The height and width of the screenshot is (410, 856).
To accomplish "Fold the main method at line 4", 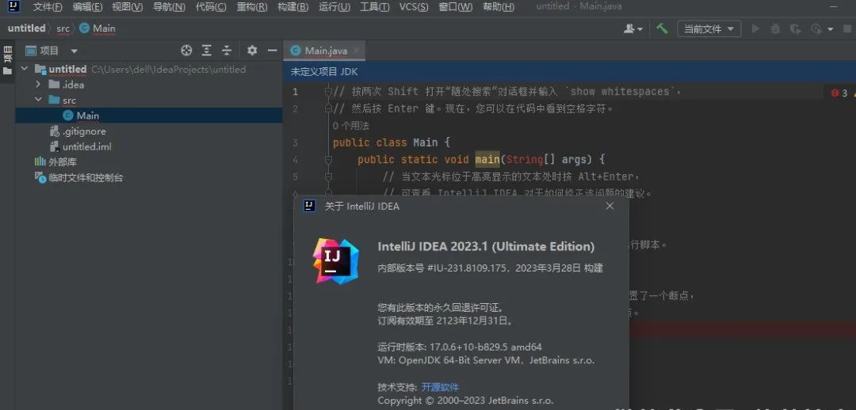I will pos(328,160).
